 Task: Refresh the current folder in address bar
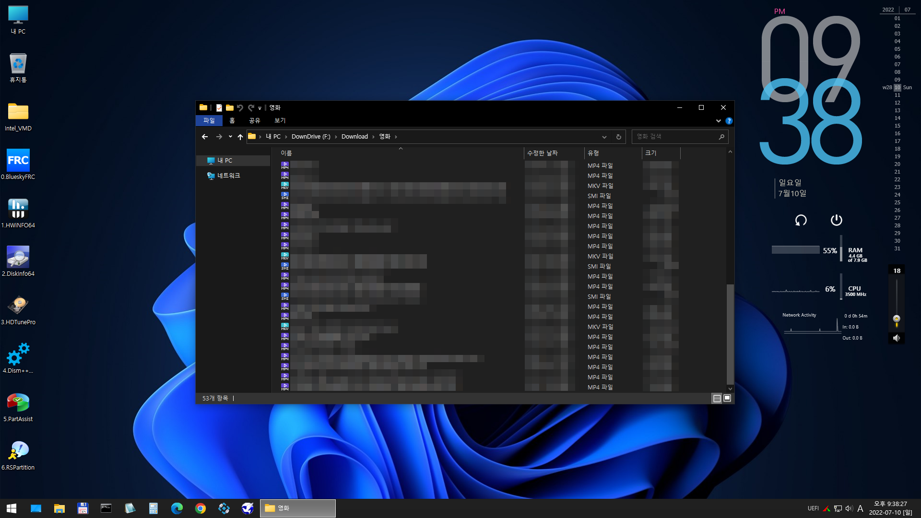[619, 137]
